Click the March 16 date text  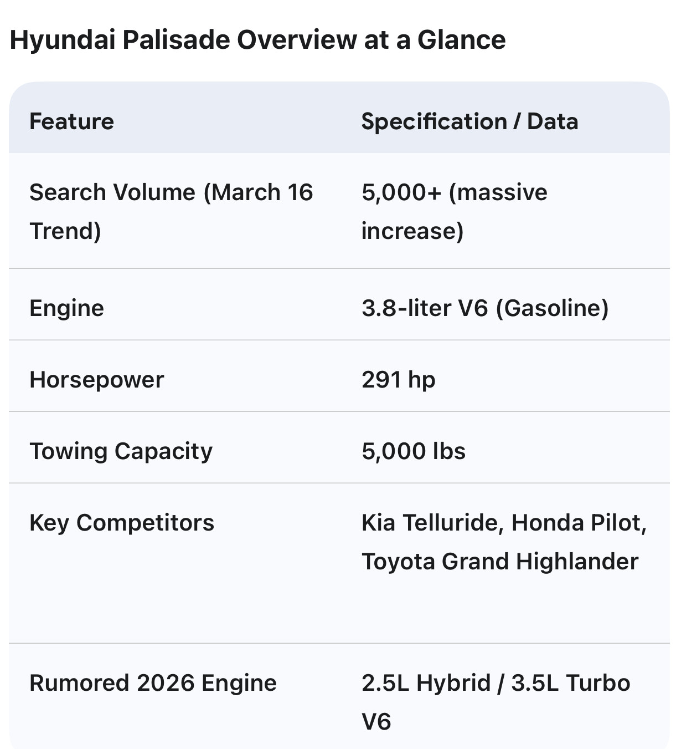tap(262, 192)
